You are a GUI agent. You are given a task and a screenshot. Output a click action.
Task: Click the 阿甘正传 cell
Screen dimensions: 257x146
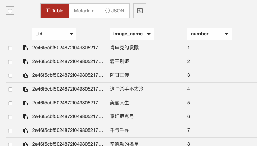coord(120,75)
